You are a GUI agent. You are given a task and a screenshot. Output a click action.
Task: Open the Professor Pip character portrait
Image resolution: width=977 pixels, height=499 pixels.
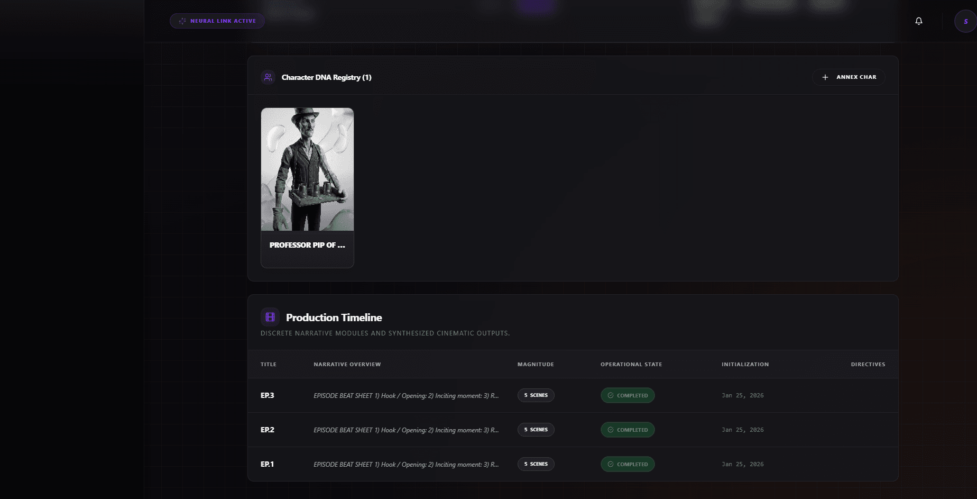coord(307,169)
